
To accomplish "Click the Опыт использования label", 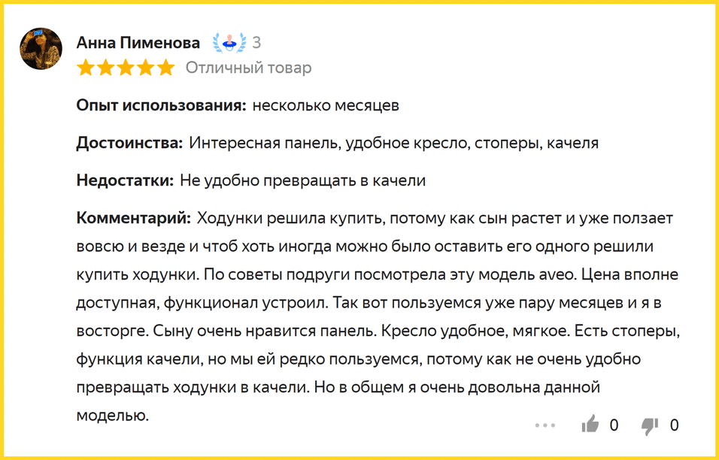I will (162, 105).
